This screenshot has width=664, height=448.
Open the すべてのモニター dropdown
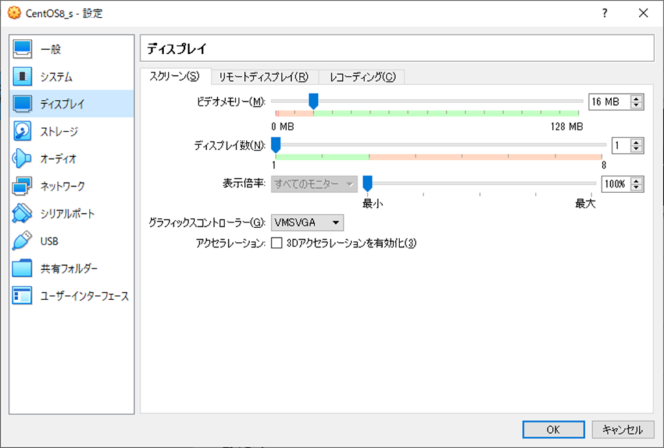(314, 184)
